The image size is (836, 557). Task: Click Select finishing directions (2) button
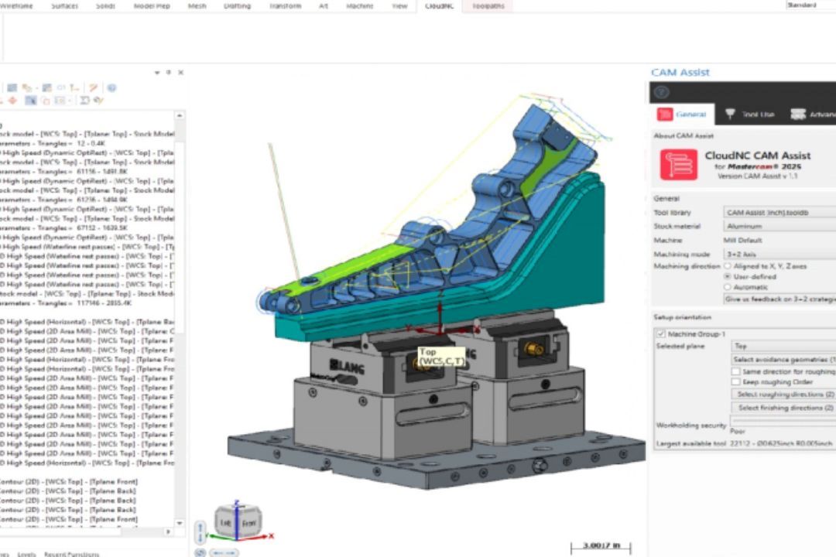pyautogui.click(x=783, y=408)
